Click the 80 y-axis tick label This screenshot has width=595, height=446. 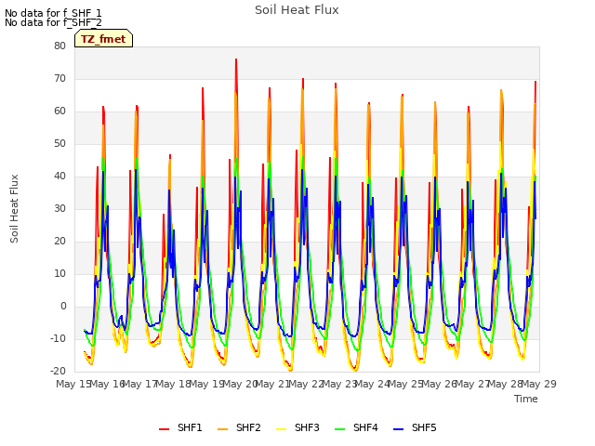[59, 46]
